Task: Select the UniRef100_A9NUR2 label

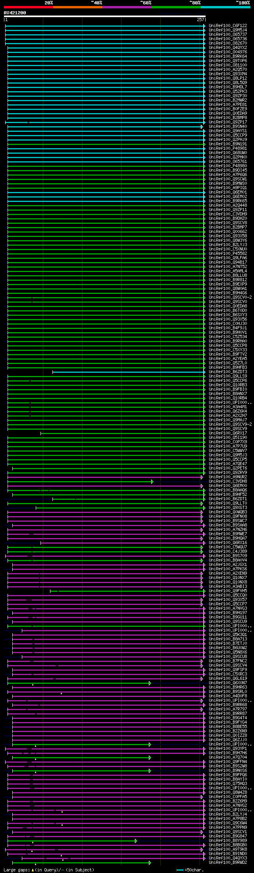Action: pos(228,477)
